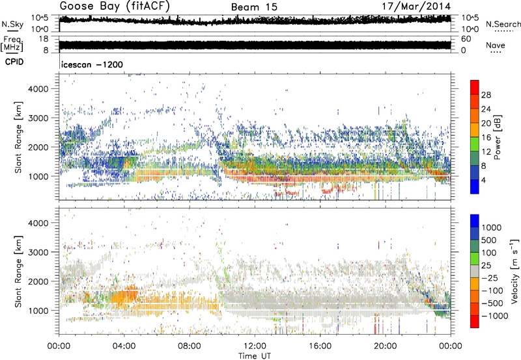Click inside the power range-time plot
Viewport: 521px width, 360px height.
255,137
